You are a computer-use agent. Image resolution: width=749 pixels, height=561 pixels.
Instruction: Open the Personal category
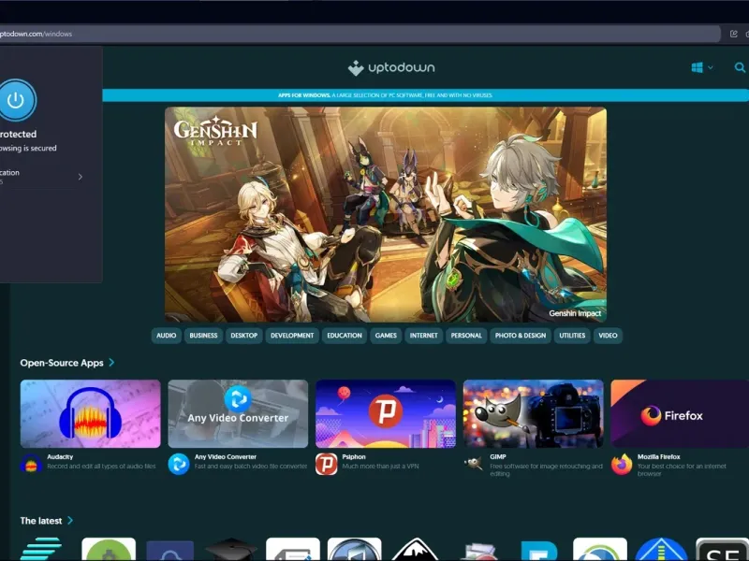[x=466, y=336]
